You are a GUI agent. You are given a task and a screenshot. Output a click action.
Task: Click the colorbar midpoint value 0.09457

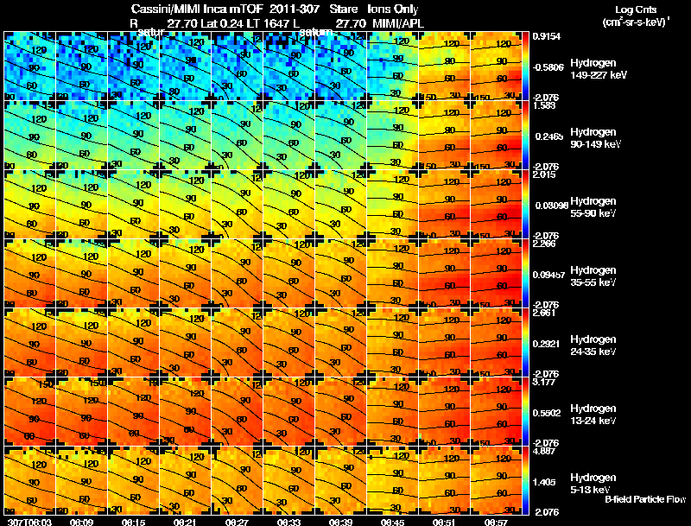coord(548,275)
